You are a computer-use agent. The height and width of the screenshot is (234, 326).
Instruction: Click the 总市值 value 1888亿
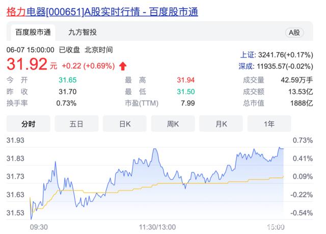click(x=302, y=103)
